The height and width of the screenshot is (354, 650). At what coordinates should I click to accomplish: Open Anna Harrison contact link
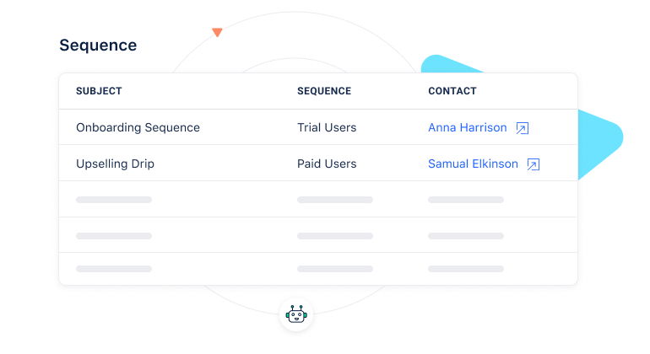coord(468,128)
